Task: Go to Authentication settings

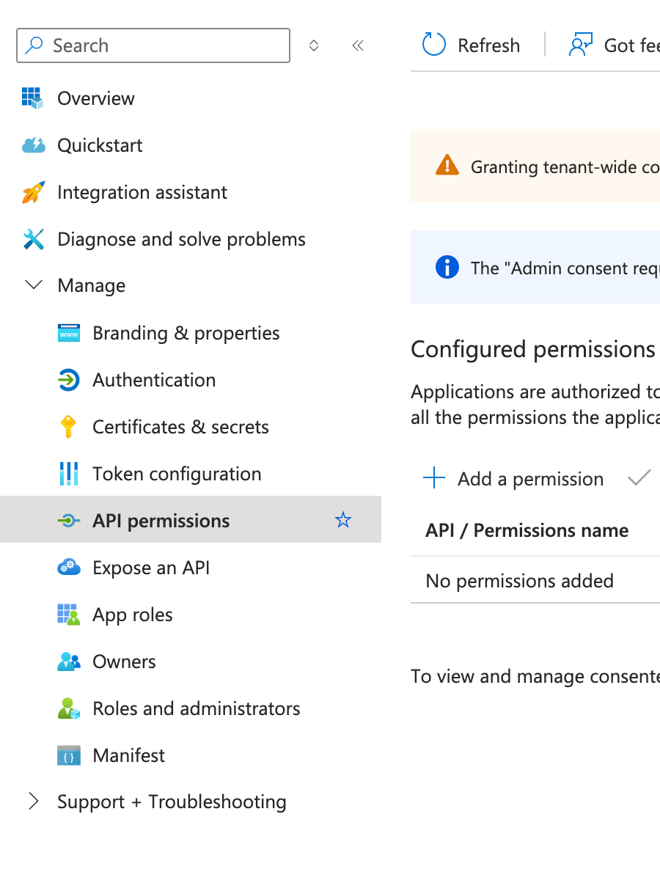Action: [x=154, y=380]
